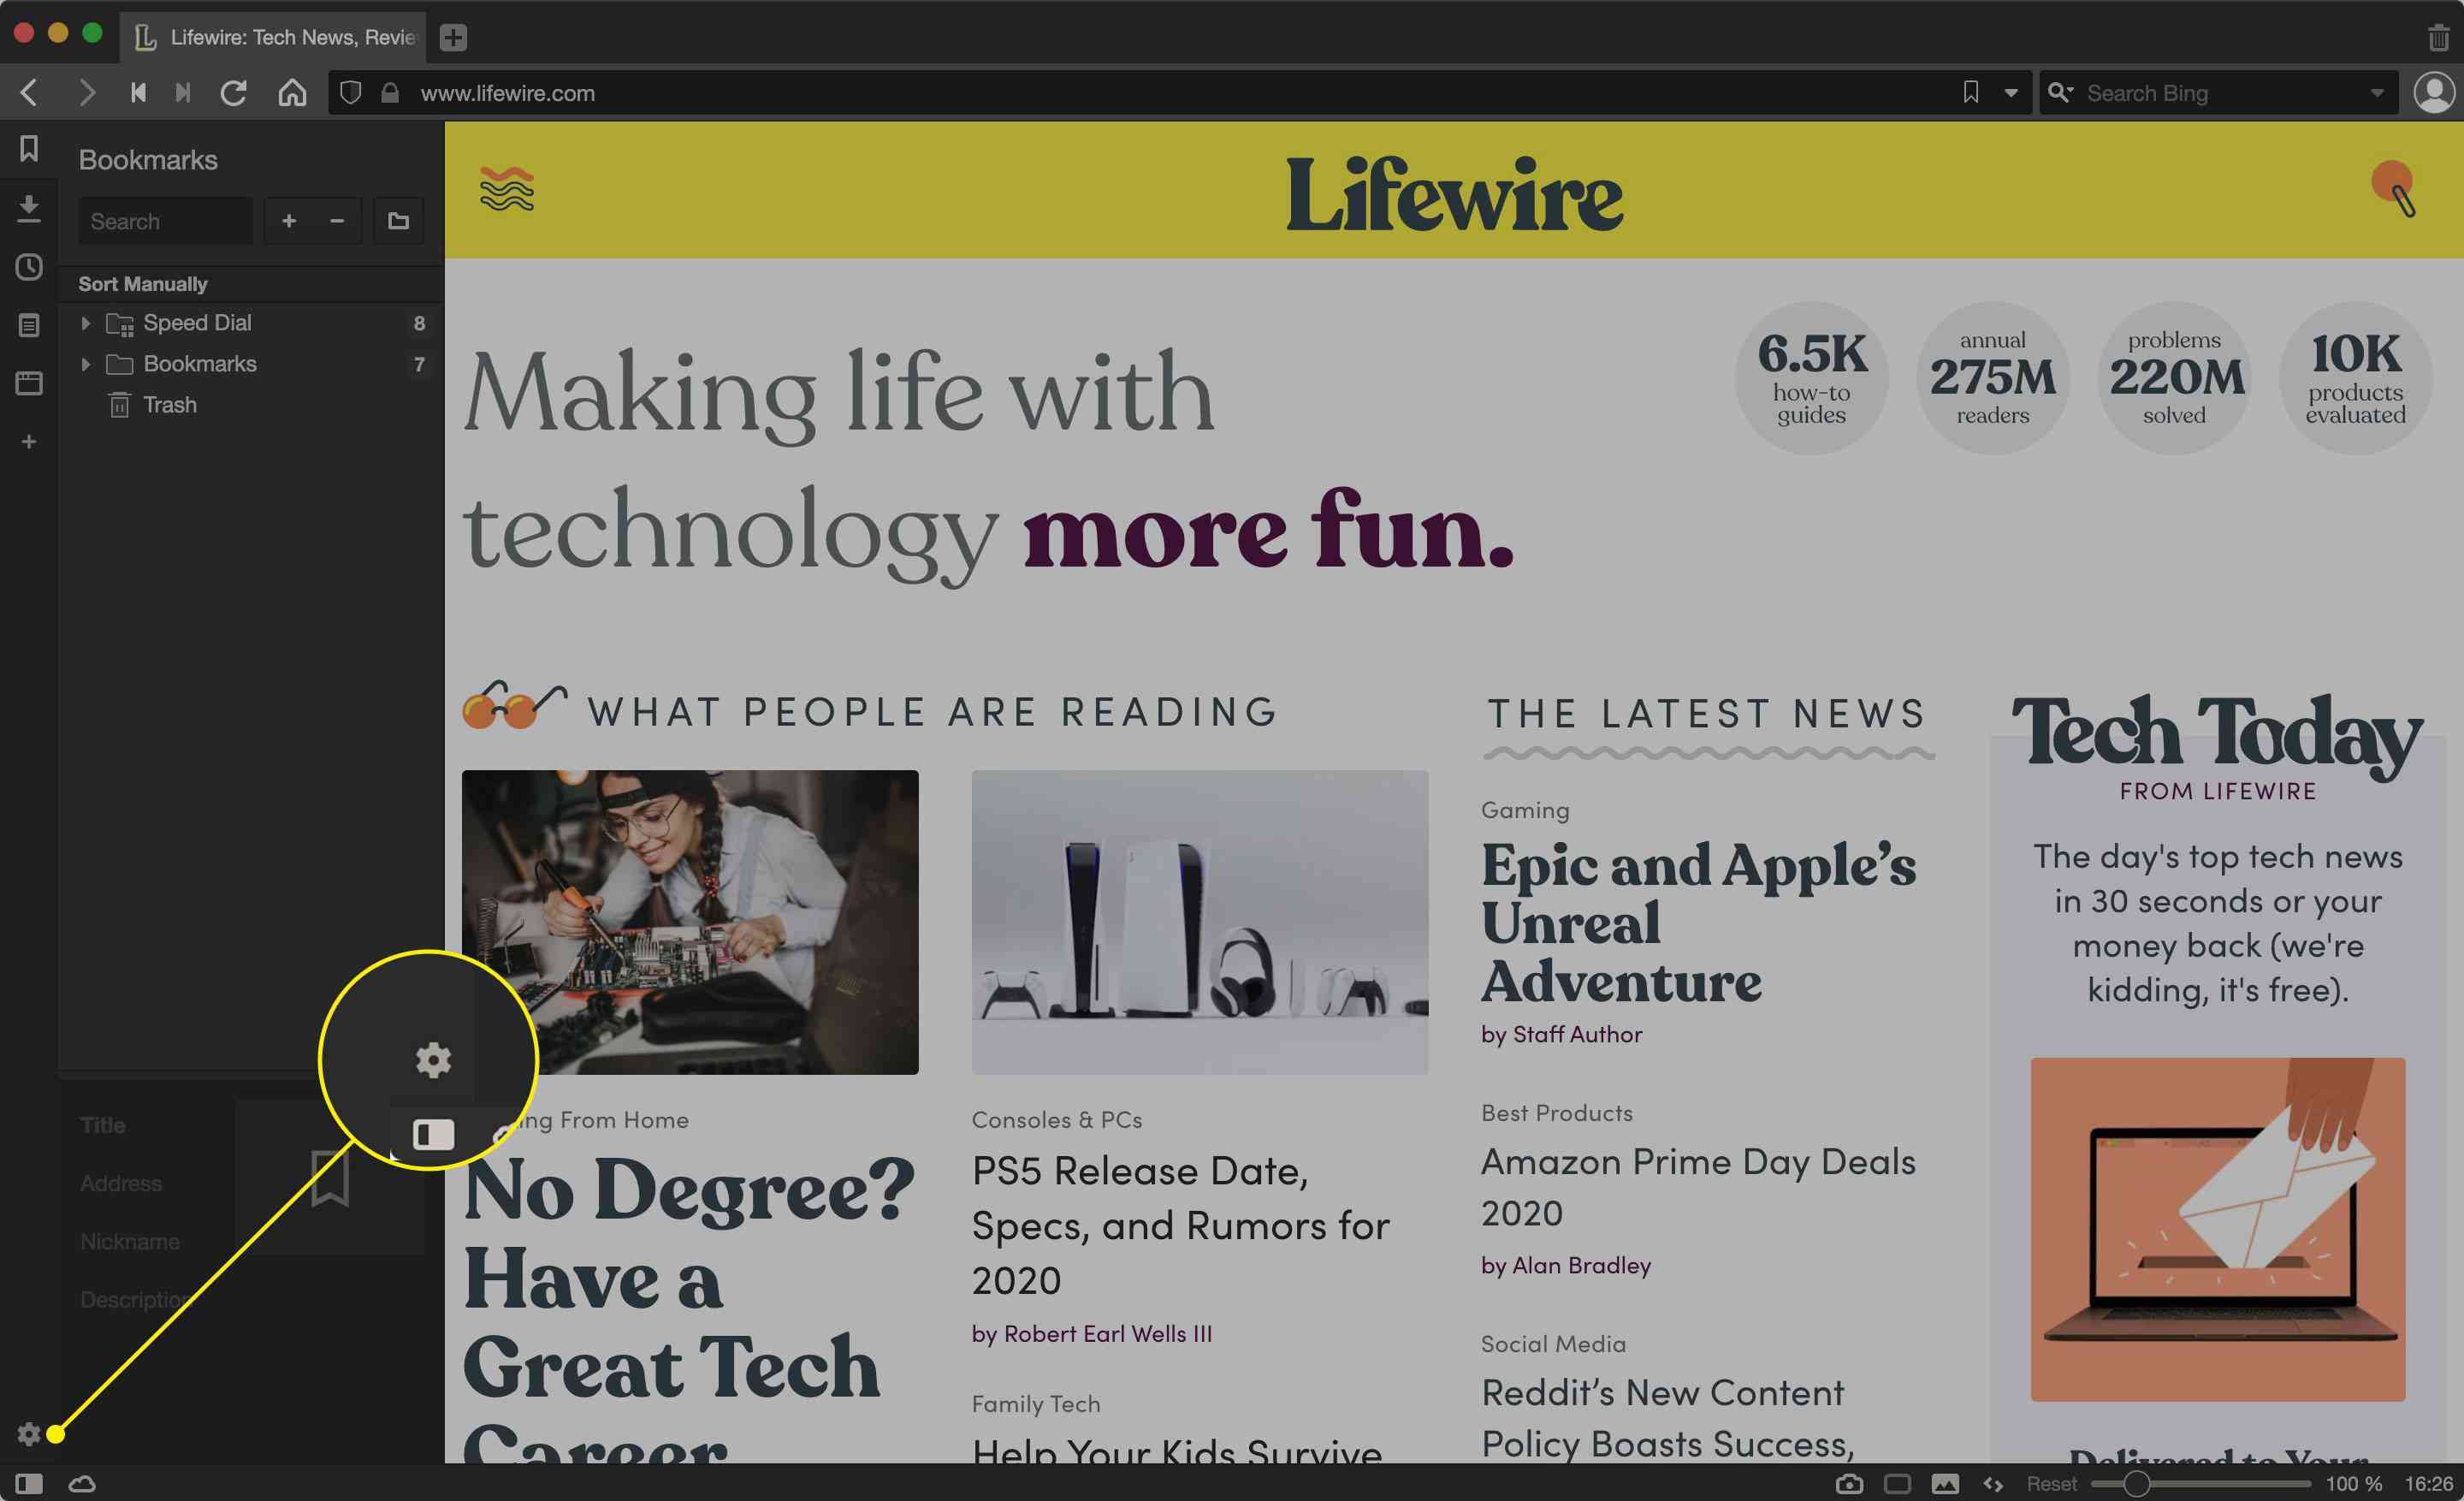Click the page zoom 100% slider reset
The height and width of the screenshot is (1501, 2464).
pyautogui.click(x=2045, y=1480)
